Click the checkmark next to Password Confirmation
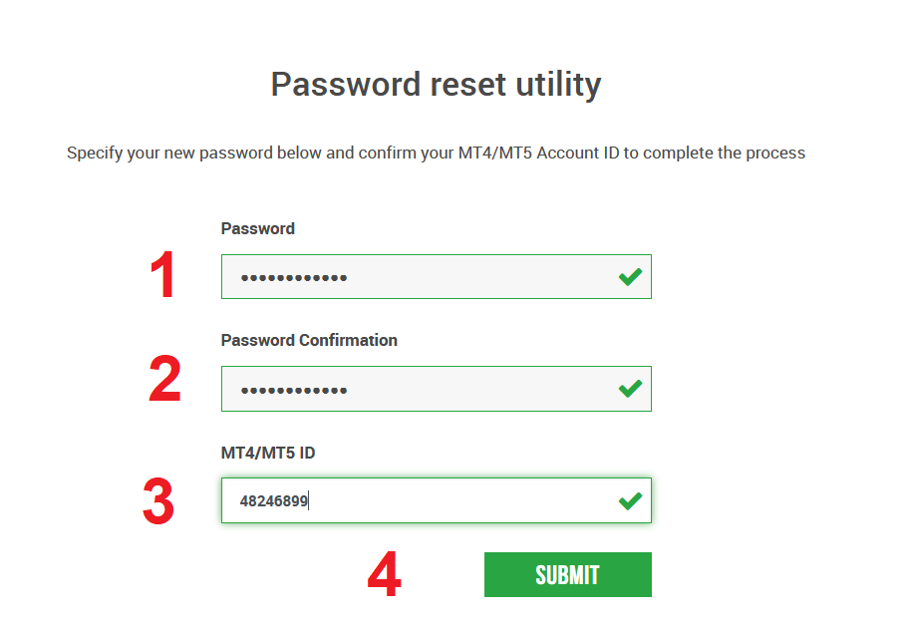 click(630, 388)
